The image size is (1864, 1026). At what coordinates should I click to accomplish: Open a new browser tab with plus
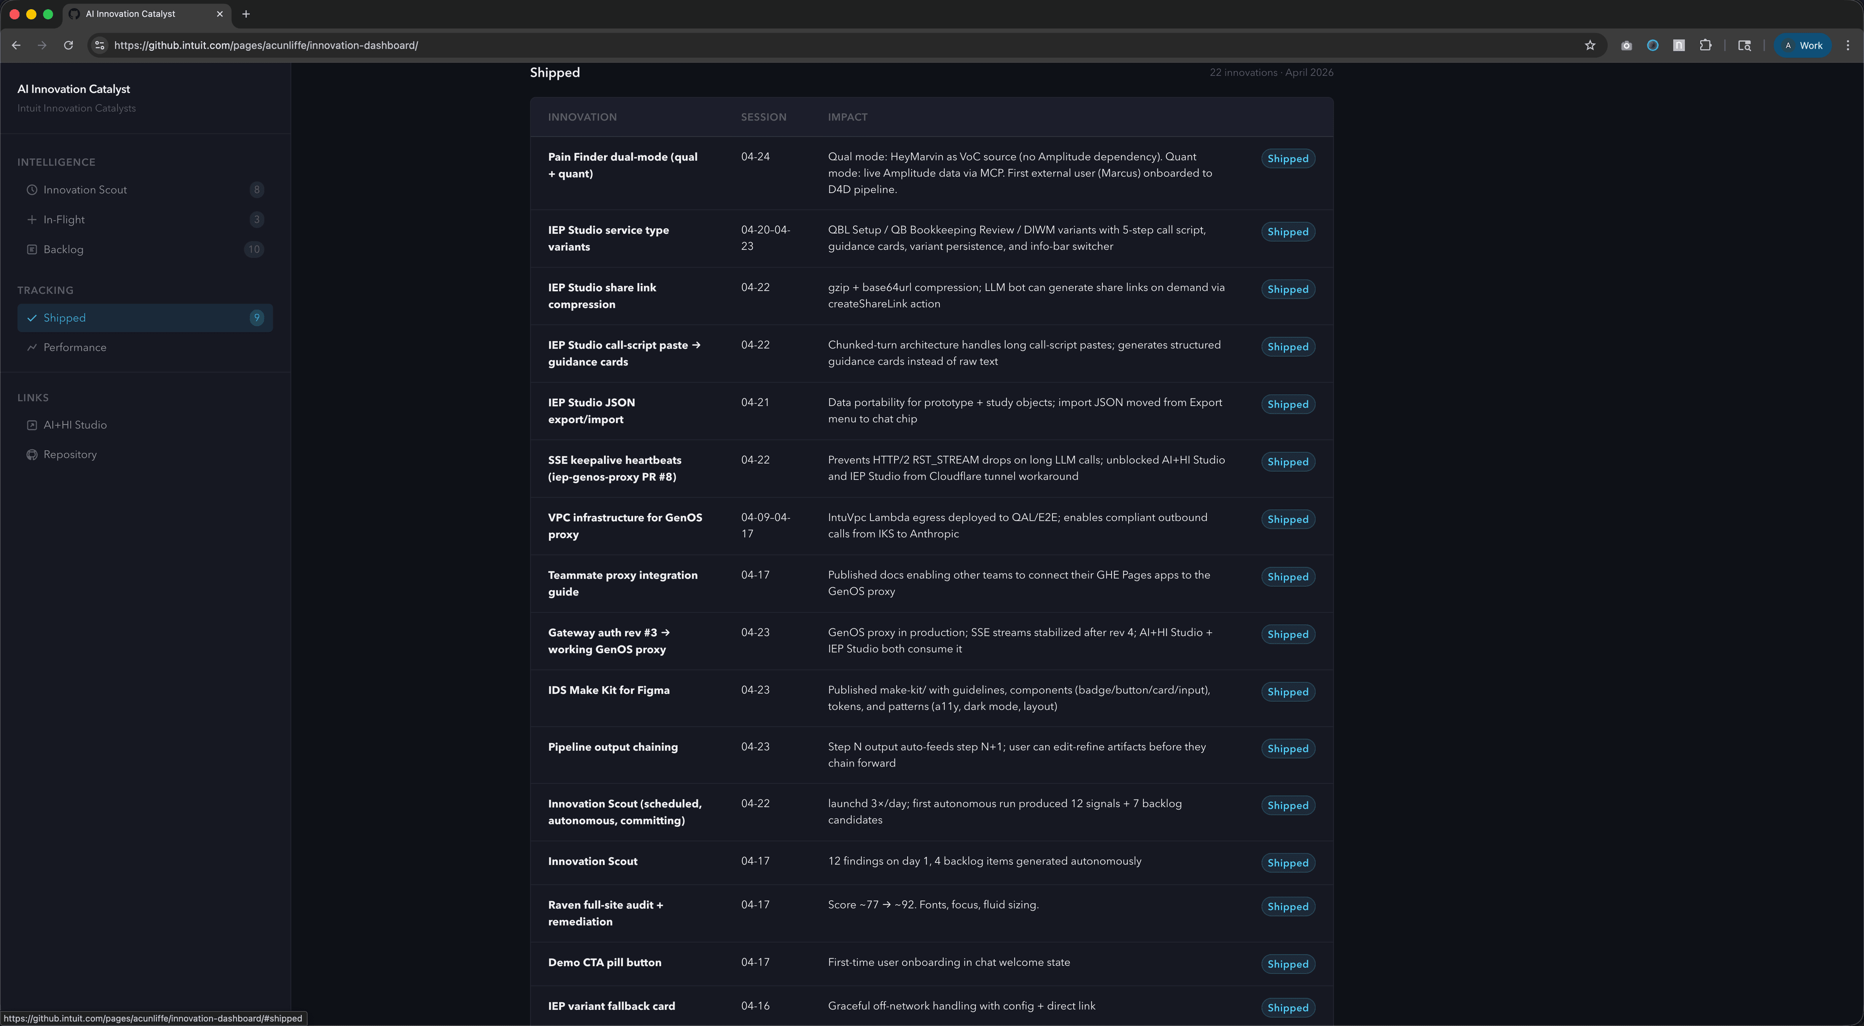point(246,14)
